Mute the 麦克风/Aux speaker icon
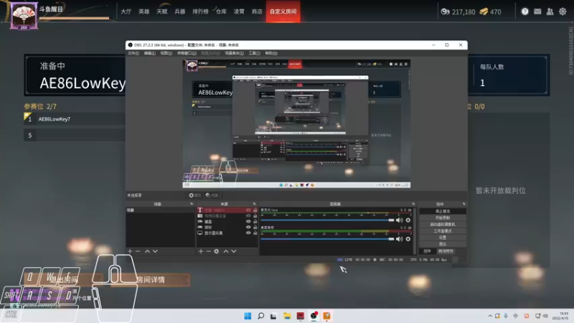 [x=400, y=220]
